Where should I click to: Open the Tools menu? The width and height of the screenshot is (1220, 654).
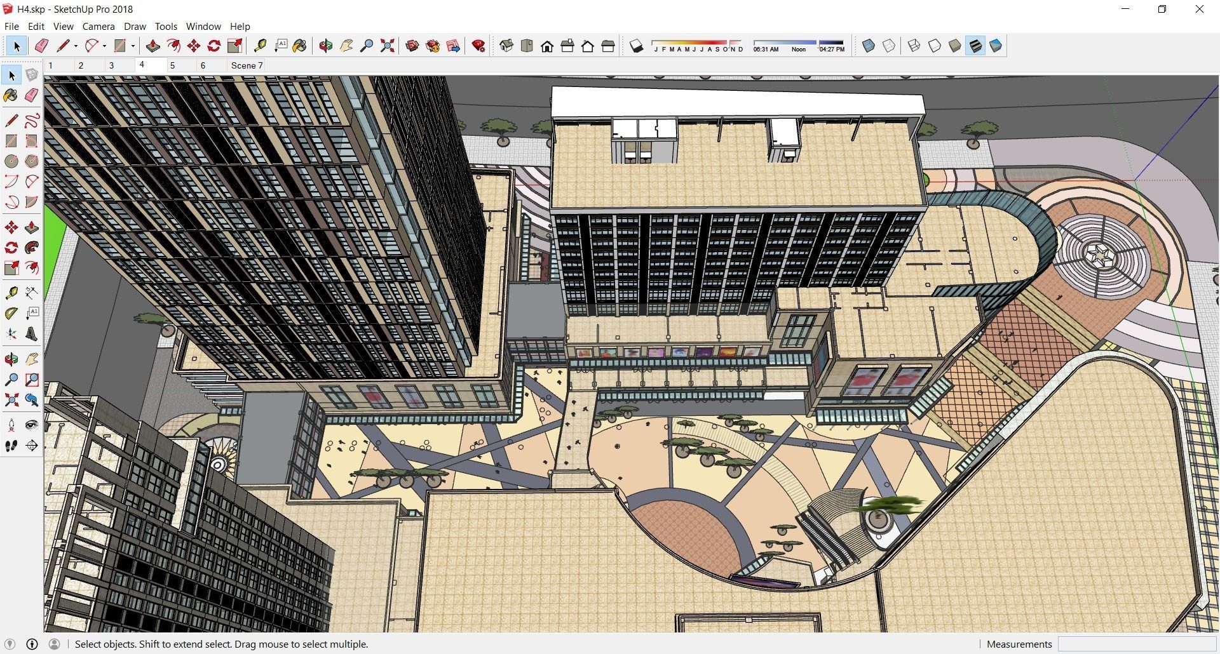pyautogui.click(x=166, y=26)
